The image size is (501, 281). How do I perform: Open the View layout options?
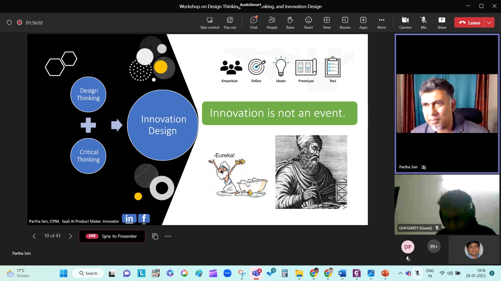tap(327, 23)
